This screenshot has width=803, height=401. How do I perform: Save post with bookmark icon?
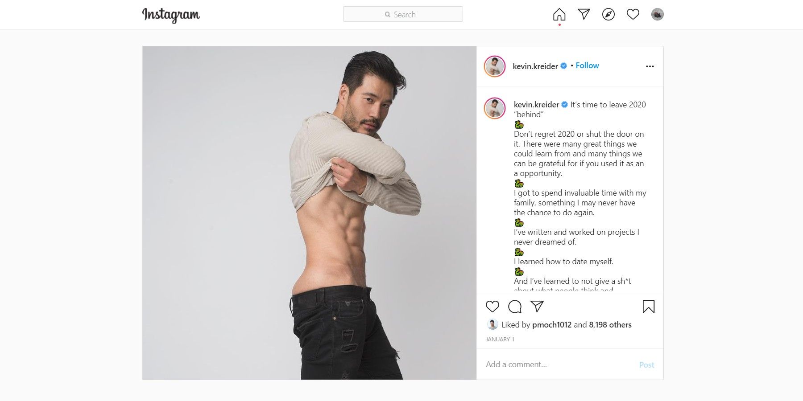click(649, 307)
